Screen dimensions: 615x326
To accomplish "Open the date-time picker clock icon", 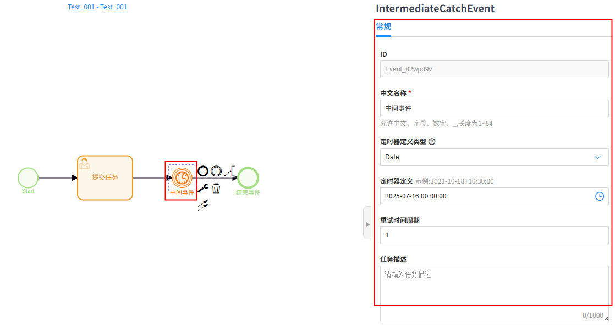I will coord(599,196).
